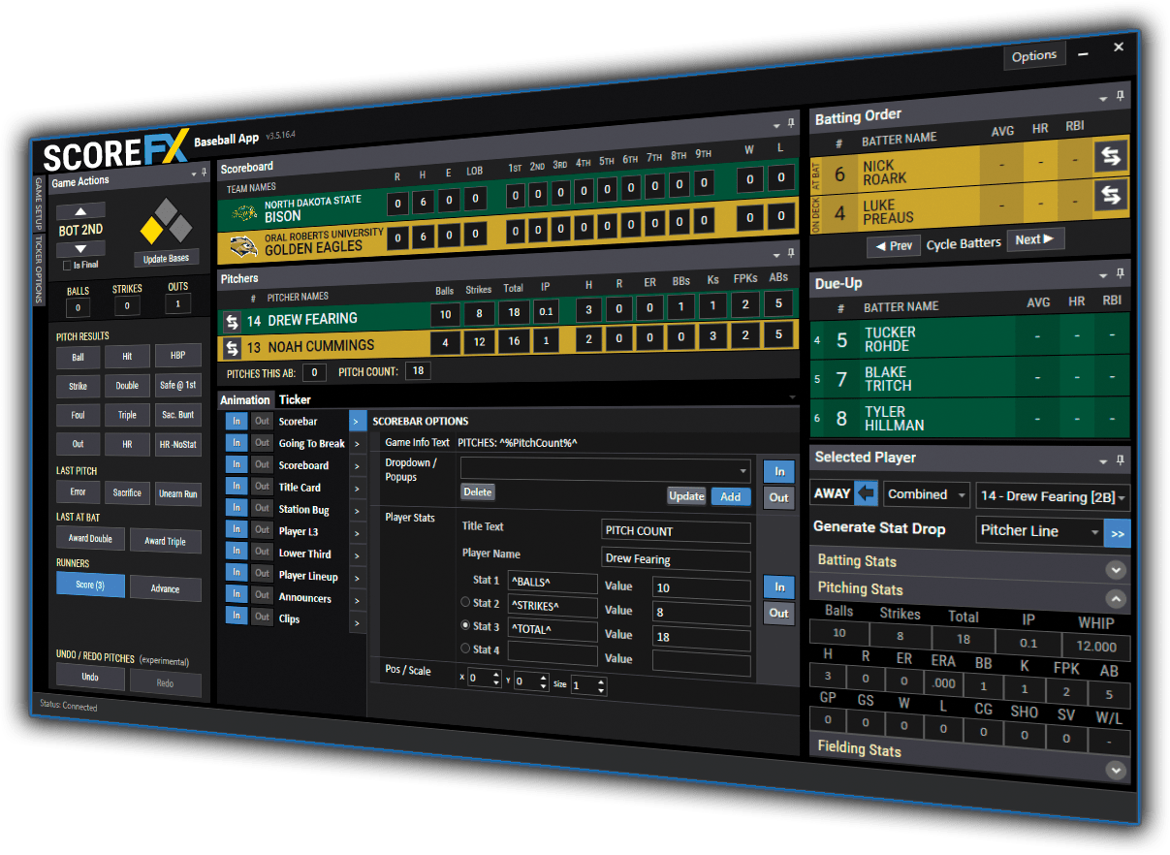Screen dimensions: 1170x855
Task: Switch to the Ticker tab
Action: coord(295,399)
